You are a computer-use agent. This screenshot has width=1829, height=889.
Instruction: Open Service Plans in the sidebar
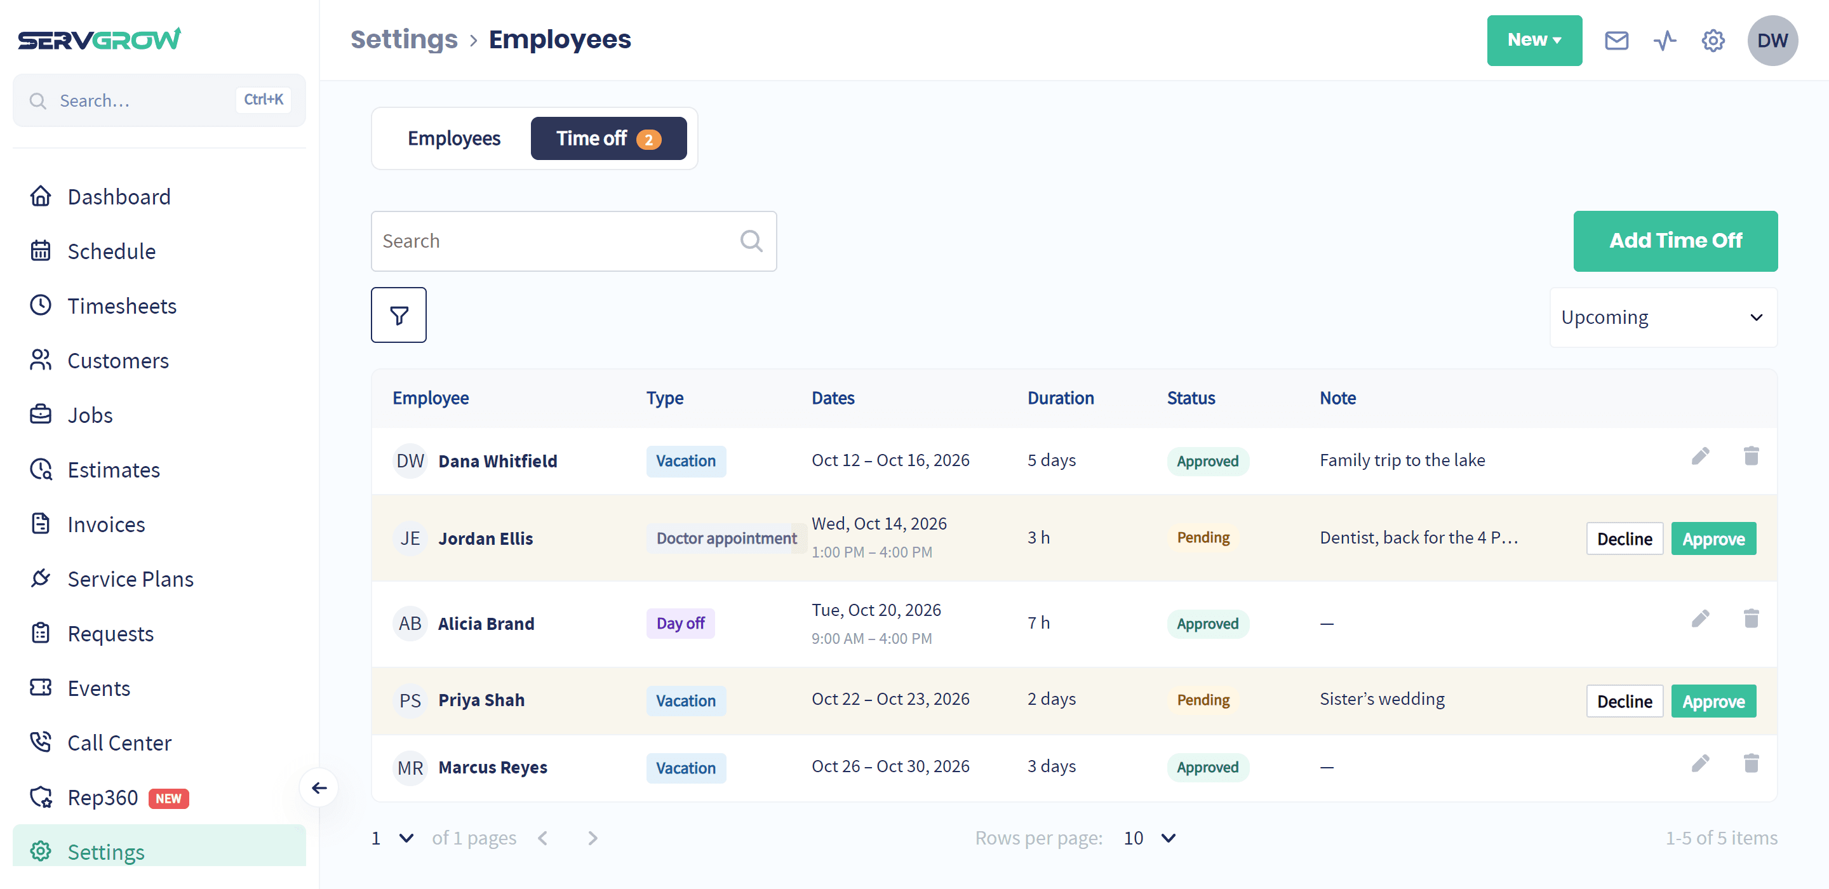tap(159, 578)
